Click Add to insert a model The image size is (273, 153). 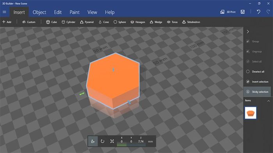[x=7, y=22]
